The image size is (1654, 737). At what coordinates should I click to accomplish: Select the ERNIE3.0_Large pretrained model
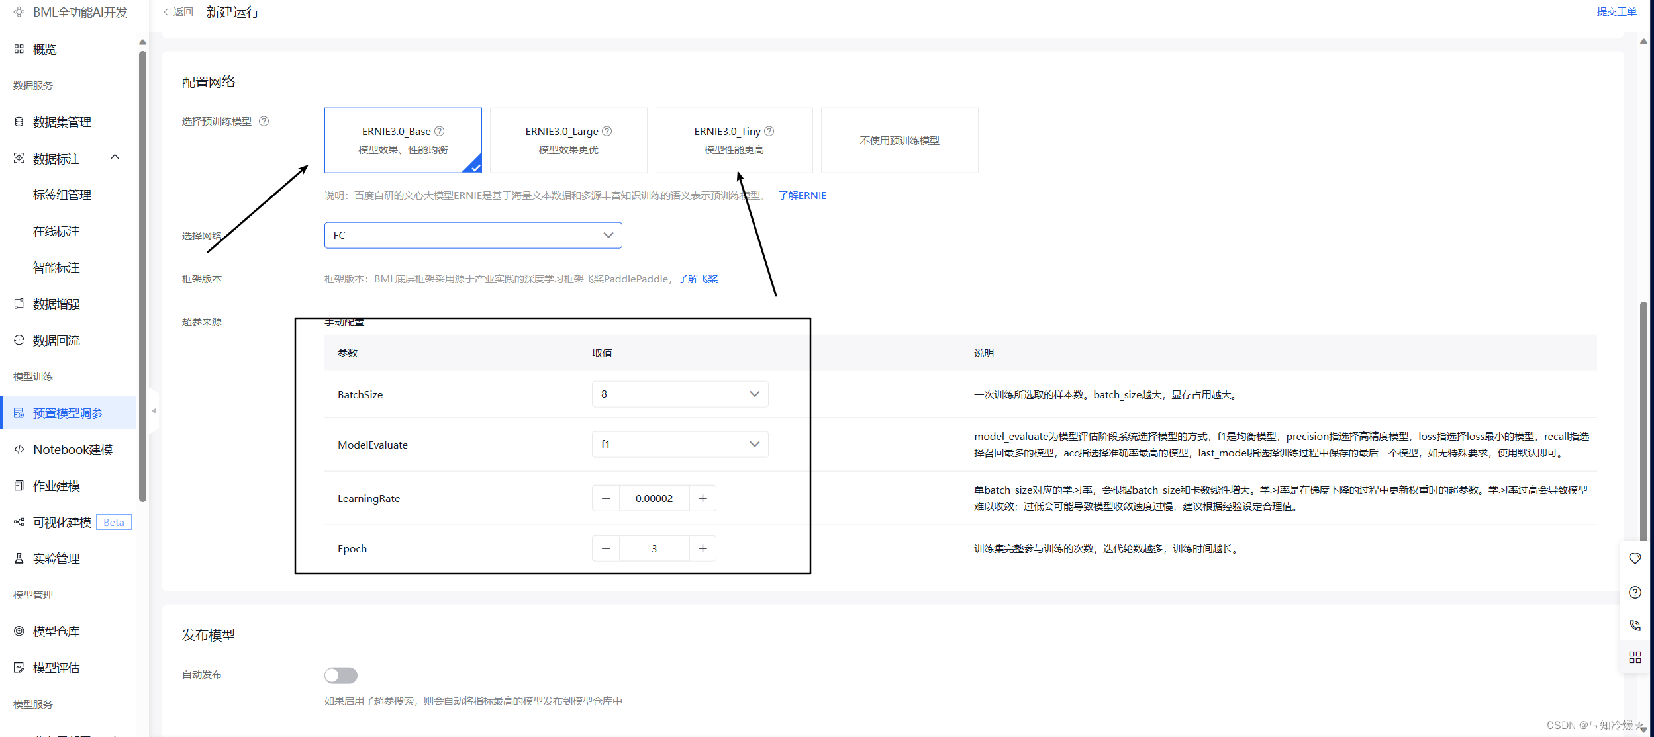569,140
